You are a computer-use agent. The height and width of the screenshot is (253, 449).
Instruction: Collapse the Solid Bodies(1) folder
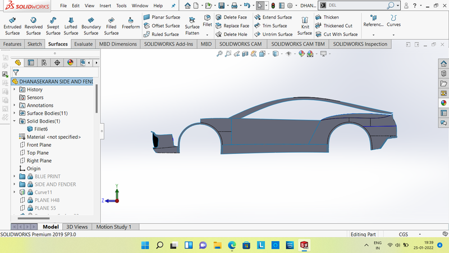(x=14, y=121)
